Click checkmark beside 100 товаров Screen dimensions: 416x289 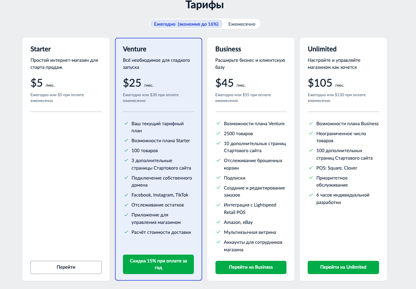coord(126,151)
